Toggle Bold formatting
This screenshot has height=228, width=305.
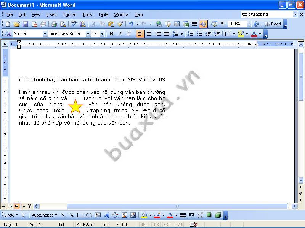(111, 34)
